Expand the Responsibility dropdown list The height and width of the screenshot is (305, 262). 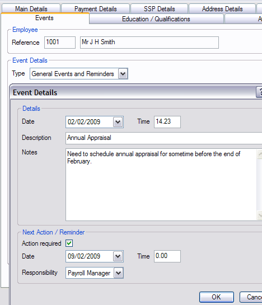118,273
